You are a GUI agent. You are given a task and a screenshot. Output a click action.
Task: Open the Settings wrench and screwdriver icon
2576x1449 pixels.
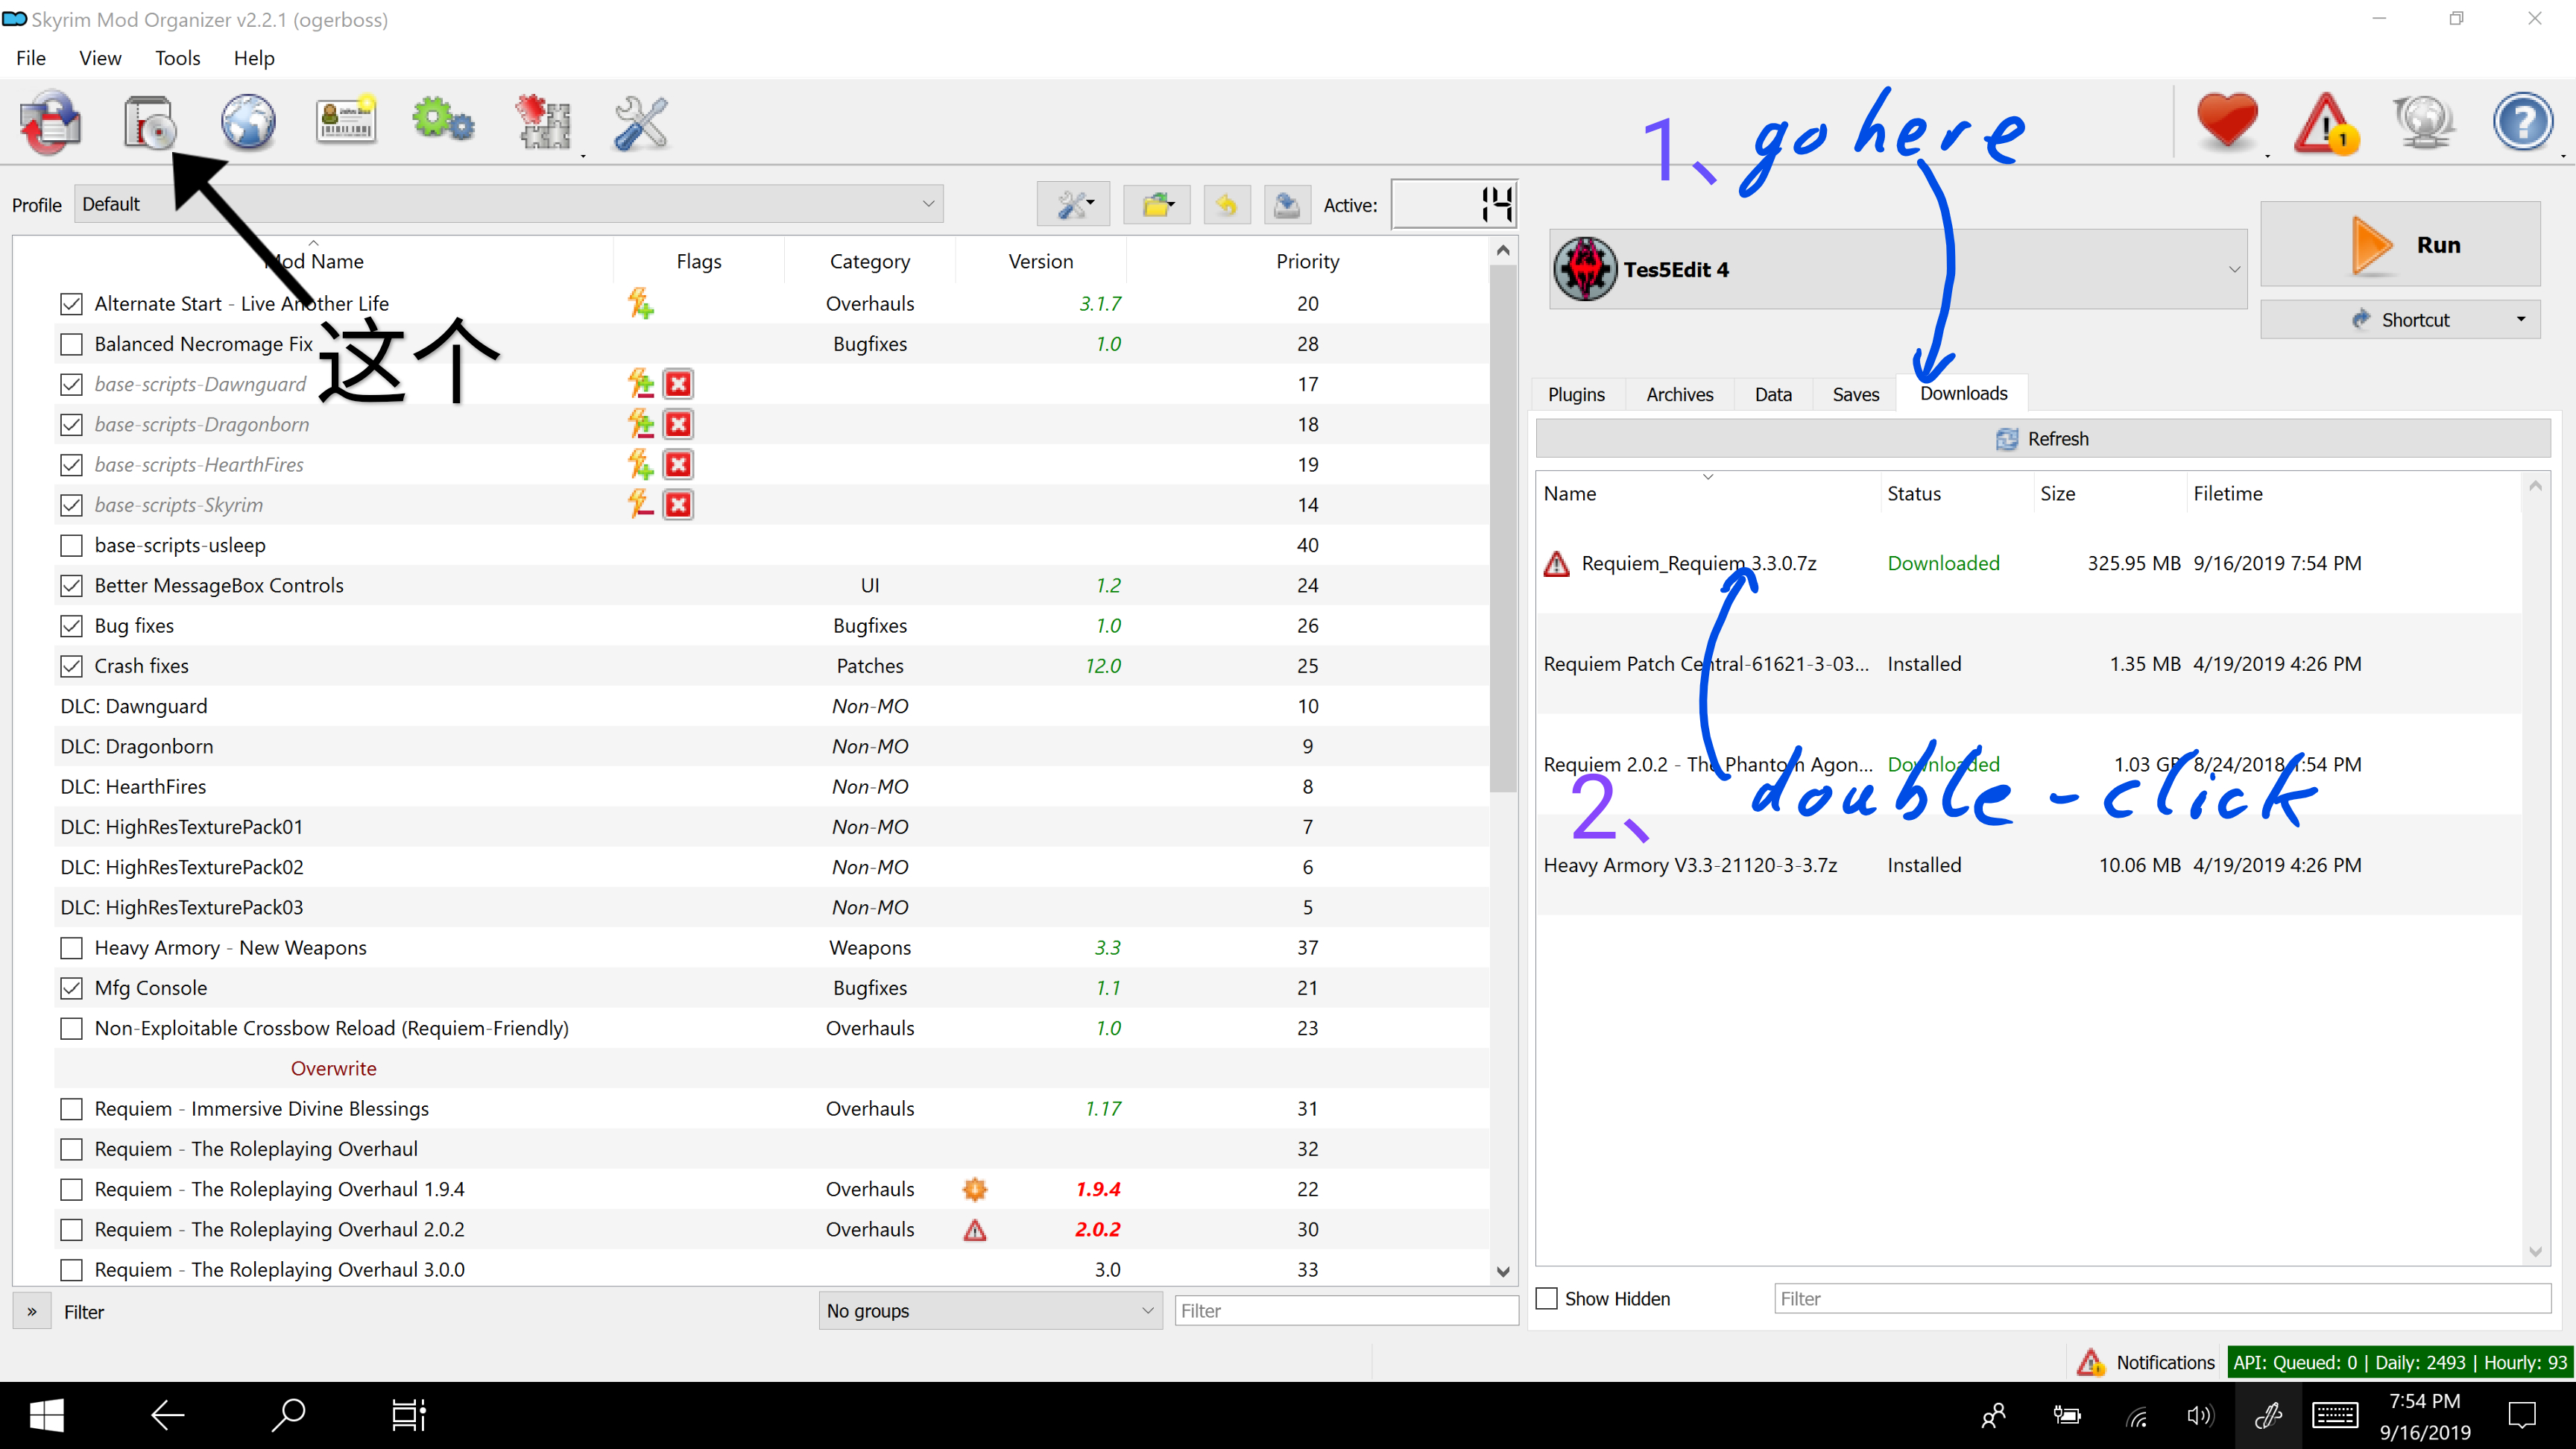(640, 123)
